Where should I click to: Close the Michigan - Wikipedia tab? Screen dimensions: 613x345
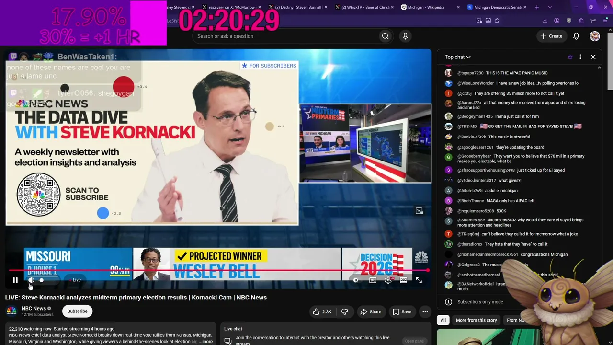point(458,7)
